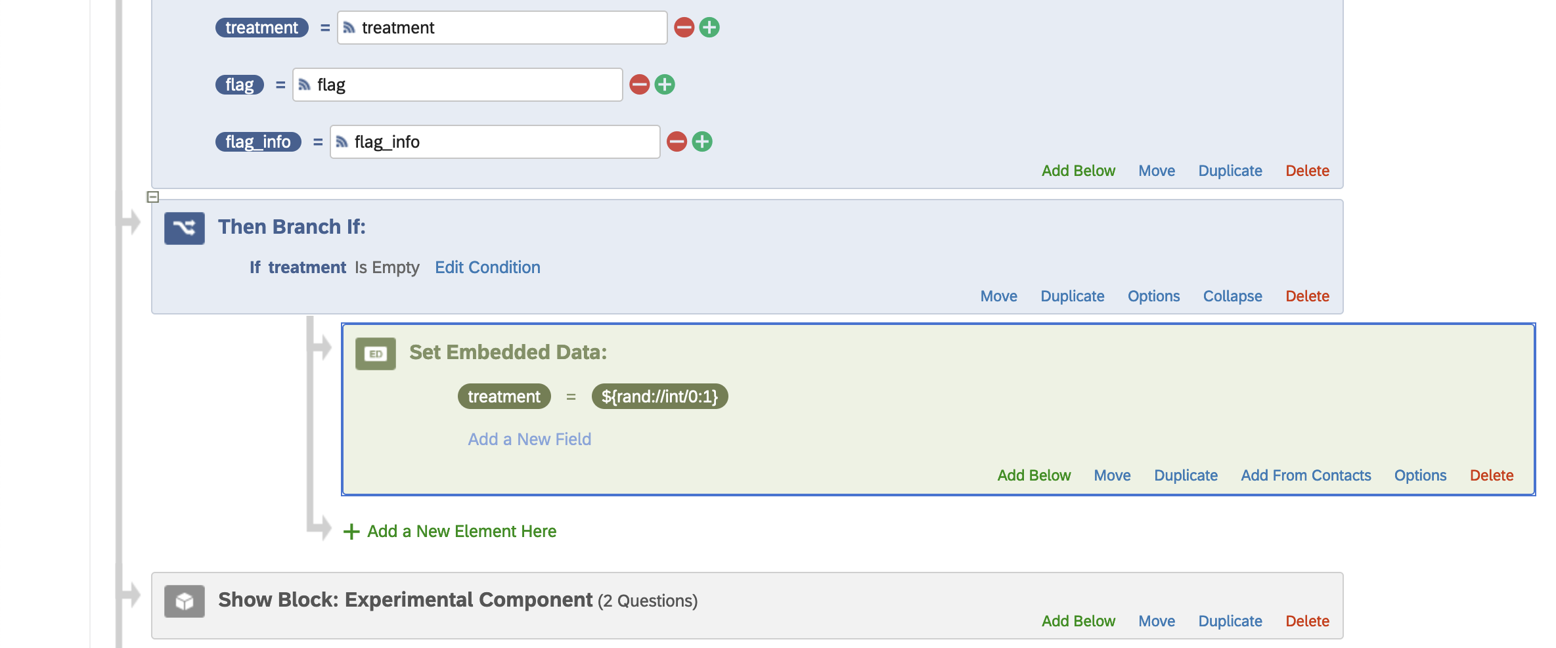The width and height of the screenshot is (1556, 648).
Task: Click Add From Contacts in embedded data
Action: coord(1306,475)
